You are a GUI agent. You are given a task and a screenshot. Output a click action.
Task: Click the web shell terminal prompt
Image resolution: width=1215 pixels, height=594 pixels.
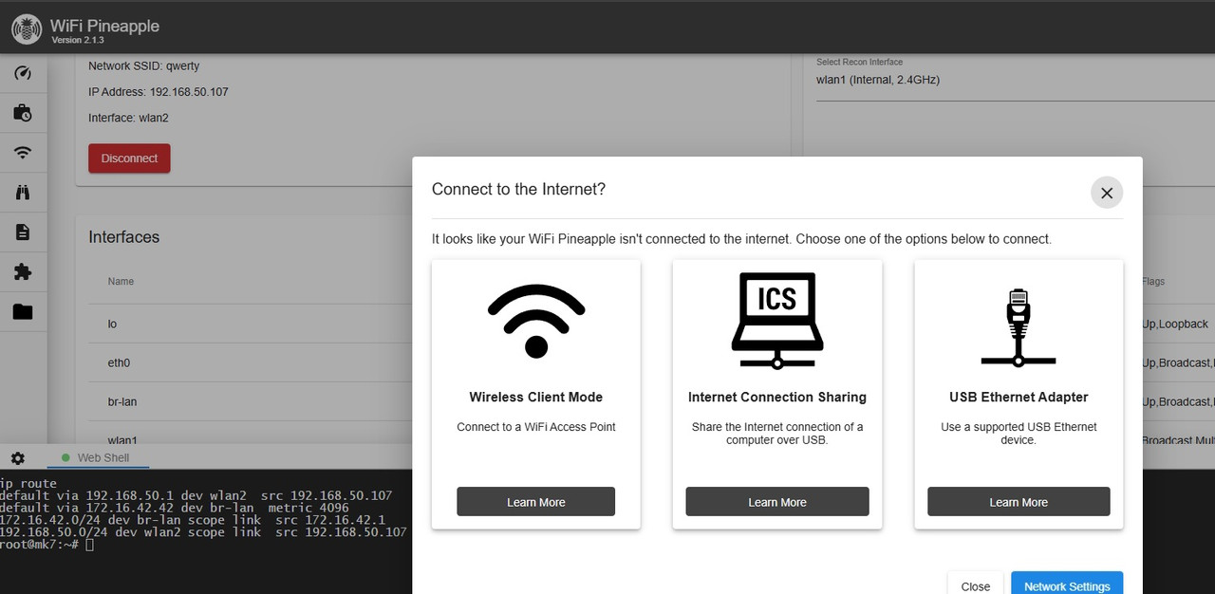tap(47, 545)
